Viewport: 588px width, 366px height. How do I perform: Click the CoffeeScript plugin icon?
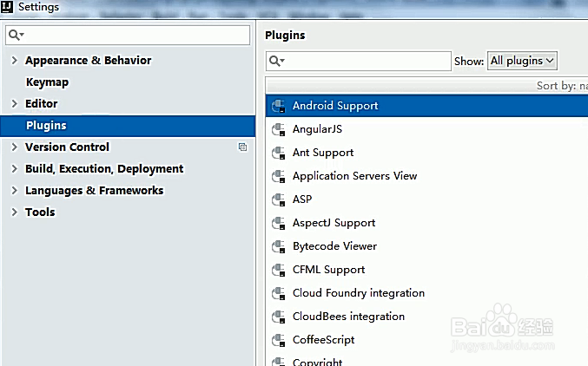coord(279,340)
